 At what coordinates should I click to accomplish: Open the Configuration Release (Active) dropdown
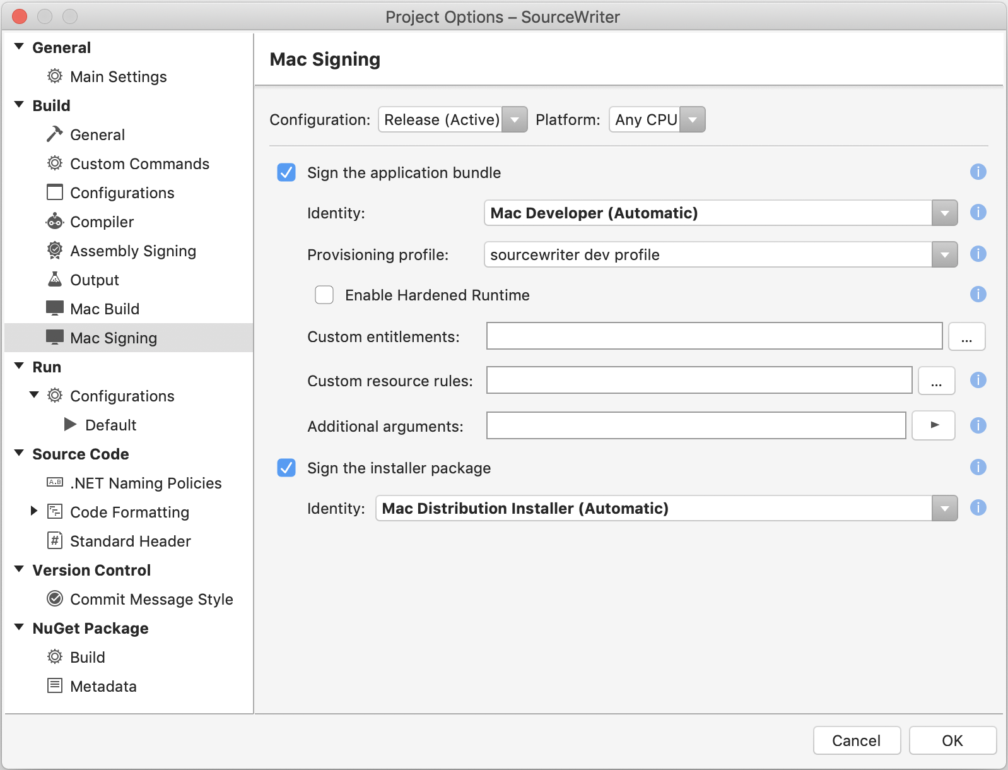pyautogui.click(x=452, y=119)
